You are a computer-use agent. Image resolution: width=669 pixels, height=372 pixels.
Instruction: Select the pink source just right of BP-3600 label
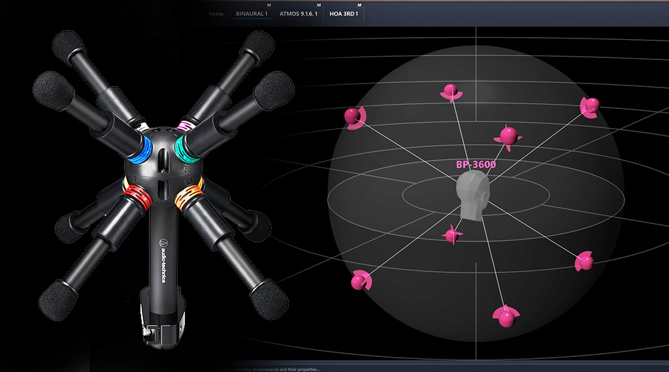pyautogui.click(x=508, y=136)
